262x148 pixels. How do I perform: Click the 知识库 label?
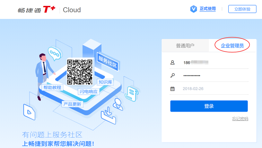(105, 82)
